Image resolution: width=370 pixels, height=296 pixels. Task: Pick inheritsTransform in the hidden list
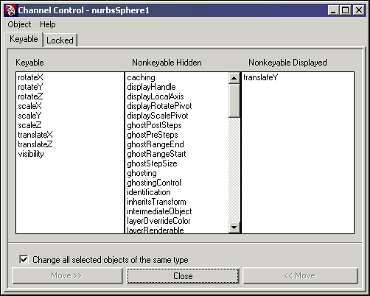pos(157,202)
